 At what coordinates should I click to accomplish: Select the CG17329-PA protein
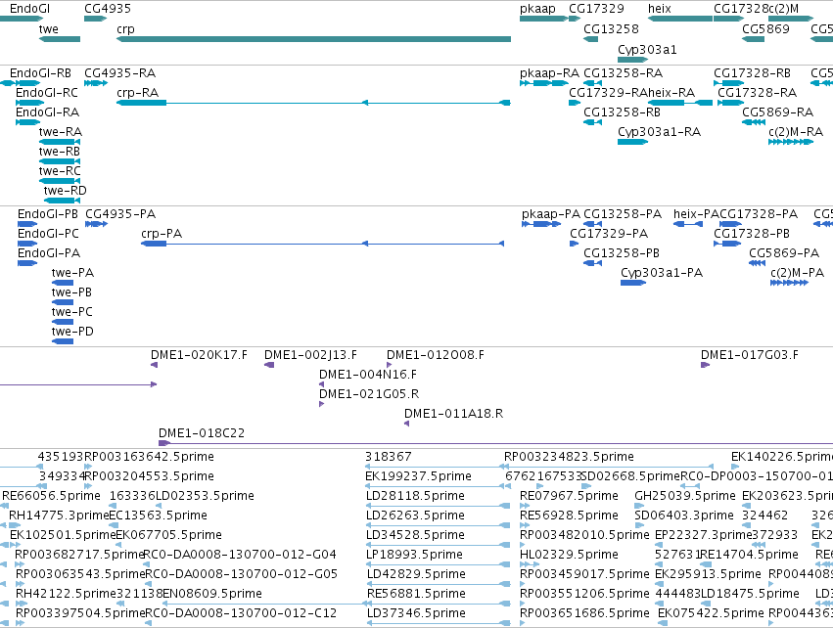click(x=574, y=244)
